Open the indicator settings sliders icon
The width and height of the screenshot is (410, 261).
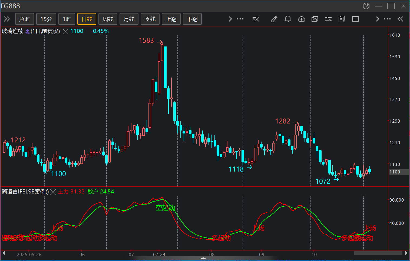tap(328, 19)
